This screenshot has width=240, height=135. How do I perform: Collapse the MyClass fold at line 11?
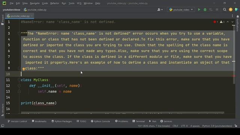[x=19, y=80]
